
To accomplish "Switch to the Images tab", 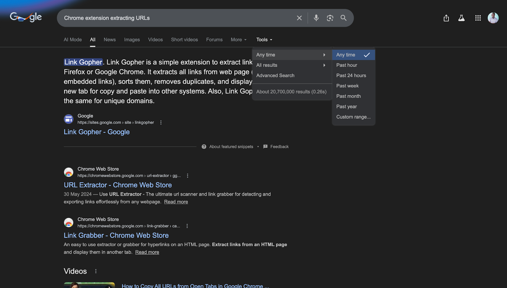I will point(132,39).
